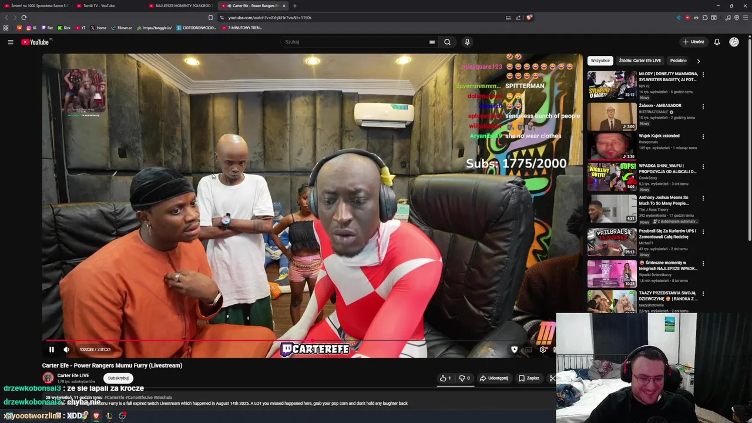752x423 pixels.
Task: Like the video with thumbs up
Action: (446, 378)
